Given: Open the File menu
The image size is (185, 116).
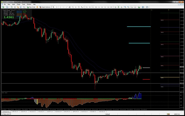Looking at the screenshot, I should click(5, 4).
